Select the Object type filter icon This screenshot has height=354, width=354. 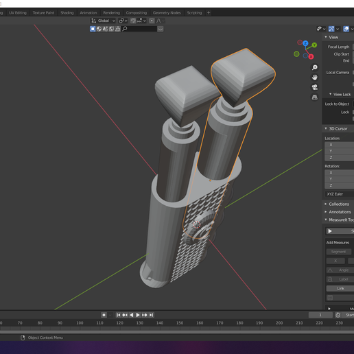(93, 29)
